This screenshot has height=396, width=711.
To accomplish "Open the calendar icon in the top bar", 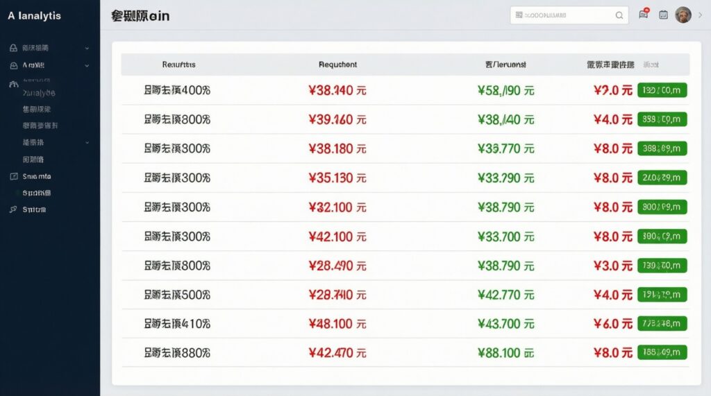I will (x=663, y=15).
